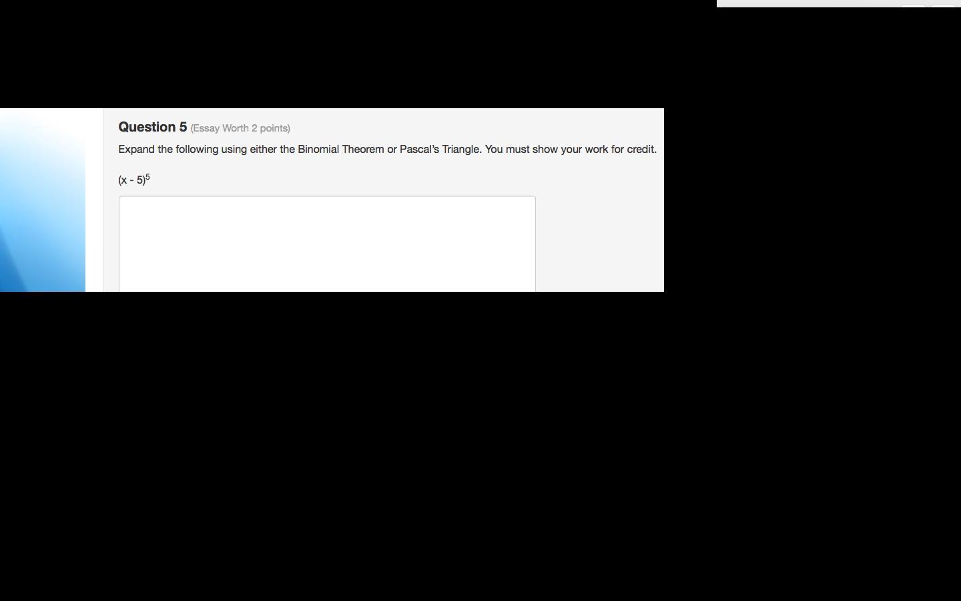Click the words Pascal's Triangle in instructions

coord(439,149)
